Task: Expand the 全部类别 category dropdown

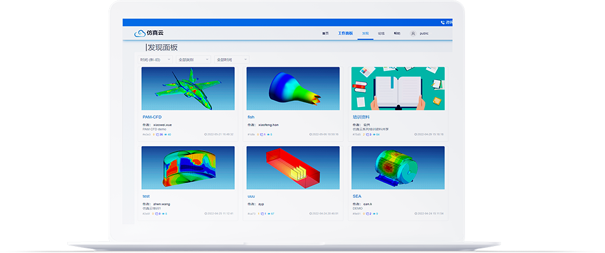Action: pos(194,59)
